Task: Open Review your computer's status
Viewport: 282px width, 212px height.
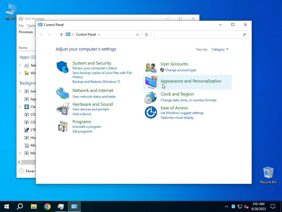Action: coord(95,68)
